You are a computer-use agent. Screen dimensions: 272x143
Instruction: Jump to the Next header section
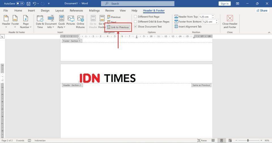pyautogui.click(x=112, y=22)
